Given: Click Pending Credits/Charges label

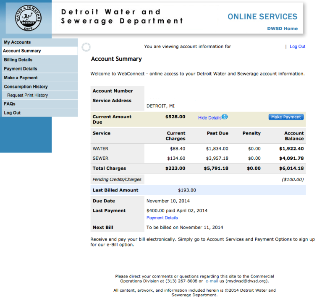Looking at the screenshot, I should coord(117,179).
